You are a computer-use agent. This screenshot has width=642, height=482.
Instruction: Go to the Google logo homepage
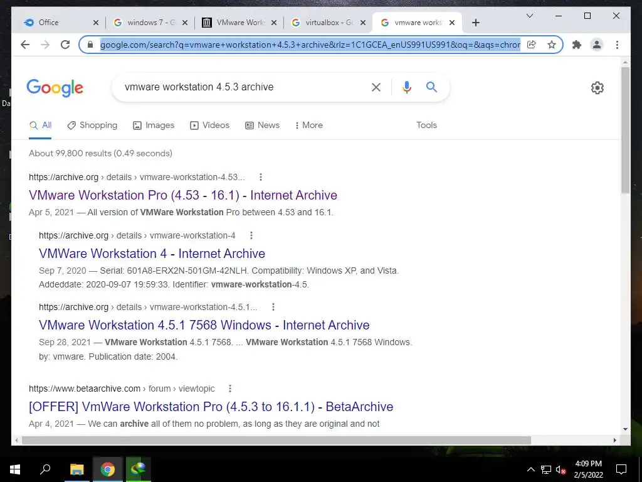pyautogui.click(x=55, y=88)
